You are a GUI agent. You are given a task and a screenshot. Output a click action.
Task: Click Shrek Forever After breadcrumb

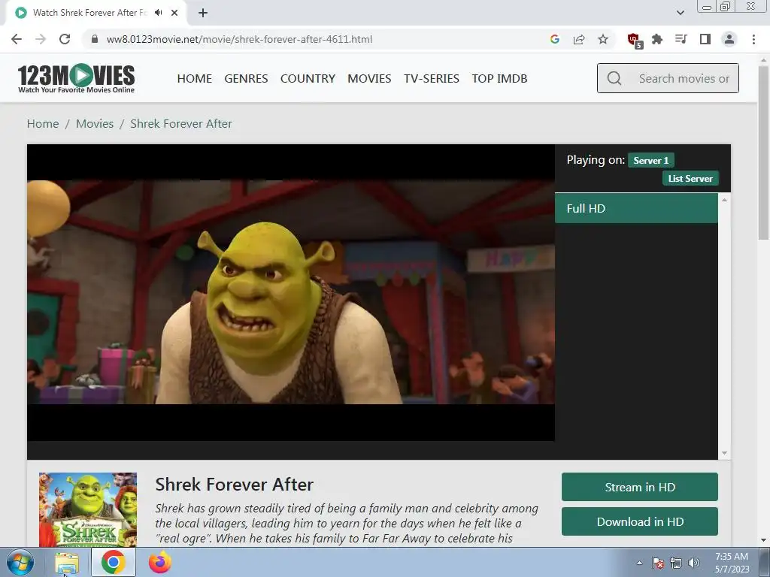pyautogui.click(x=181, y=124)
